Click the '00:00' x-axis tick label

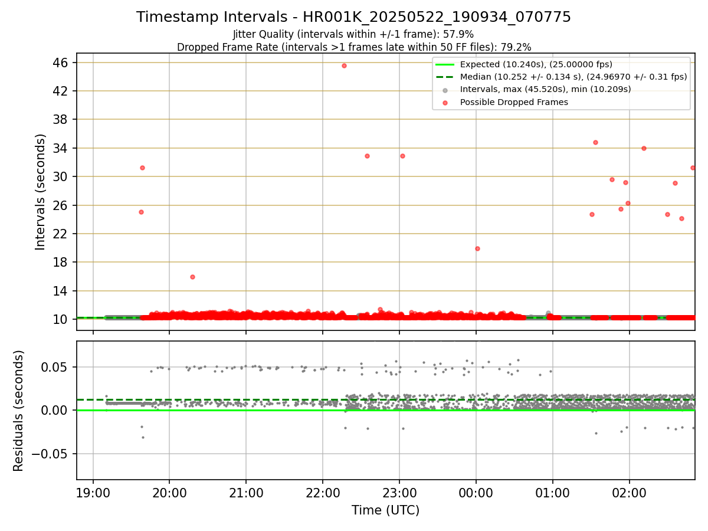pos(476,494)
